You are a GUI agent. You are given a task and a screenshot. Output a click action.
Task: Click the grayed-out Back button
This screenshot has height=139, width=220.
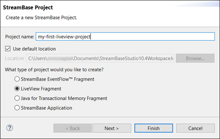point(73,128)
